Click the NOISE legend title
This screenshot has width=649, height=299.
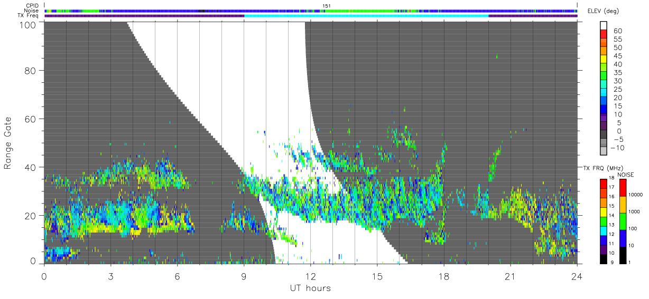click(x=626, y=175)
